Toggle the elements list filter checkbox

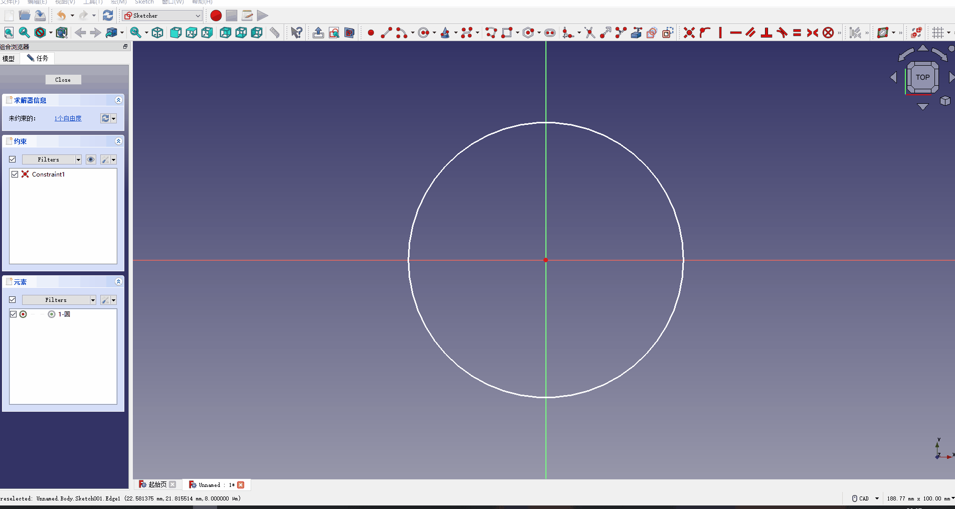point(13,300)
